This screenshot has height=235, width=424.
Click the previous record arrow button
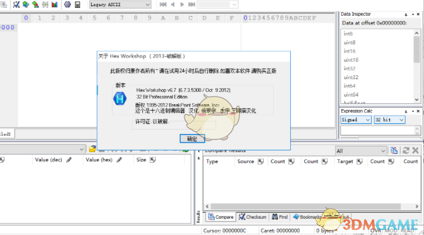(x=173, y=4)
